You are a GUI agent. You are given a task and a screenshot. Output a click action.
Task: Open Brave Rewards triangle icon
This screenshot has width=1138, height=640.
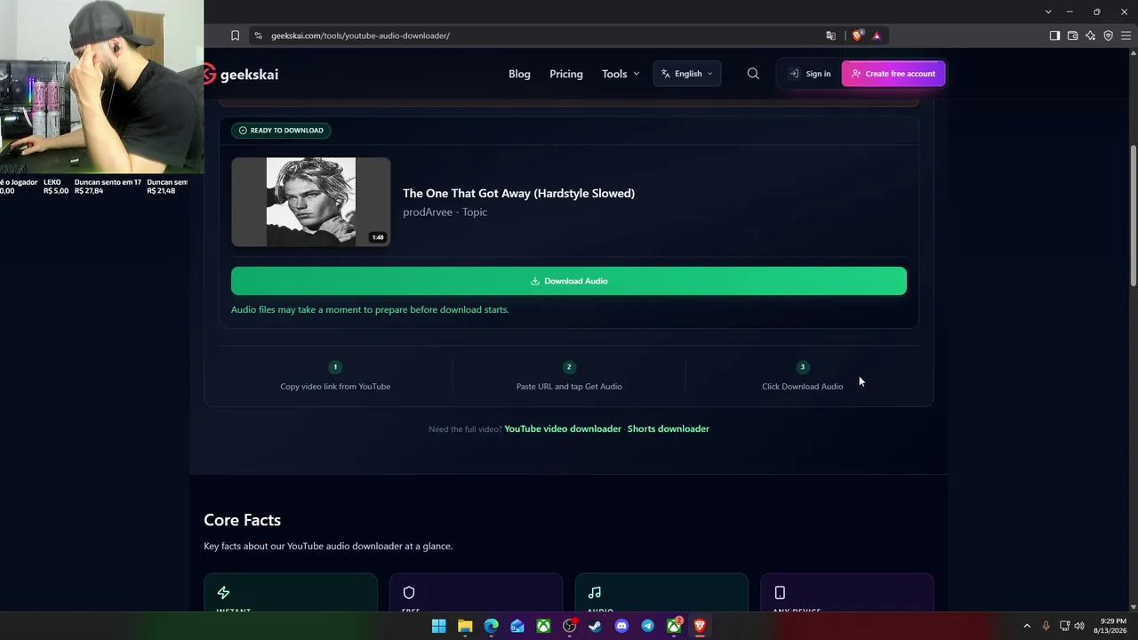tap(877, 36)
